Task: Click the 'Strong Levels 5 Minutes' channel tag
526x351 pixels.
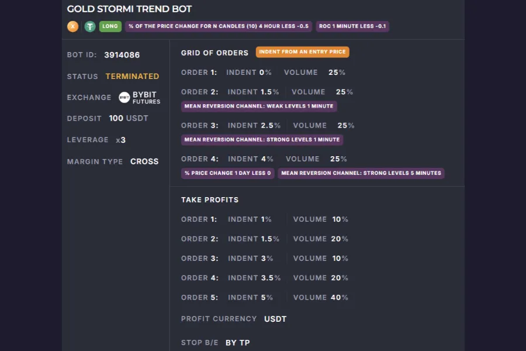Action: (361, 173)
